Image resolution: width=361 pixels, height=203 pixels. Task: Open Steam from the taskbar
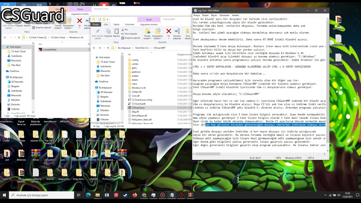pyautogui.click(x=125, y=195)
